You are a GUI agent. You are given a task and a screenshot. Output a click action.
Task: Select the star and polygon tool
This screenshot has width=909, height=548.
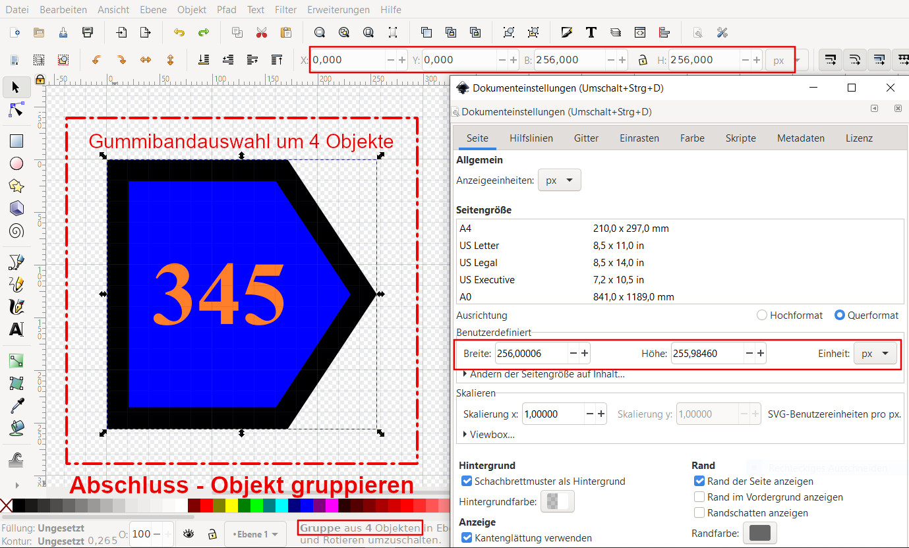pos(16,186)
